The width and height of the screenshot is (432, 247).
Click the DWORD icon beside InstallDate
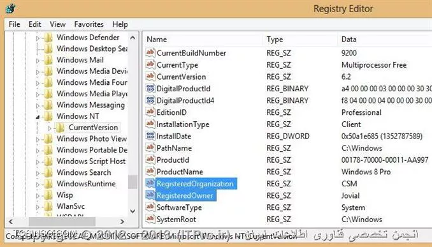tap(150, 136)
